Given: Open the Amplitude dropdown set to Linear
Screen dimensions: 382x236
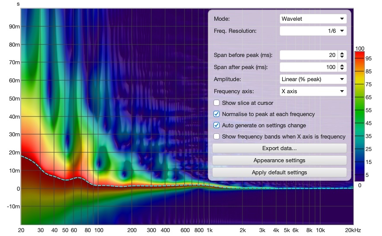Looking at the screenshot, I should (313, 79).
